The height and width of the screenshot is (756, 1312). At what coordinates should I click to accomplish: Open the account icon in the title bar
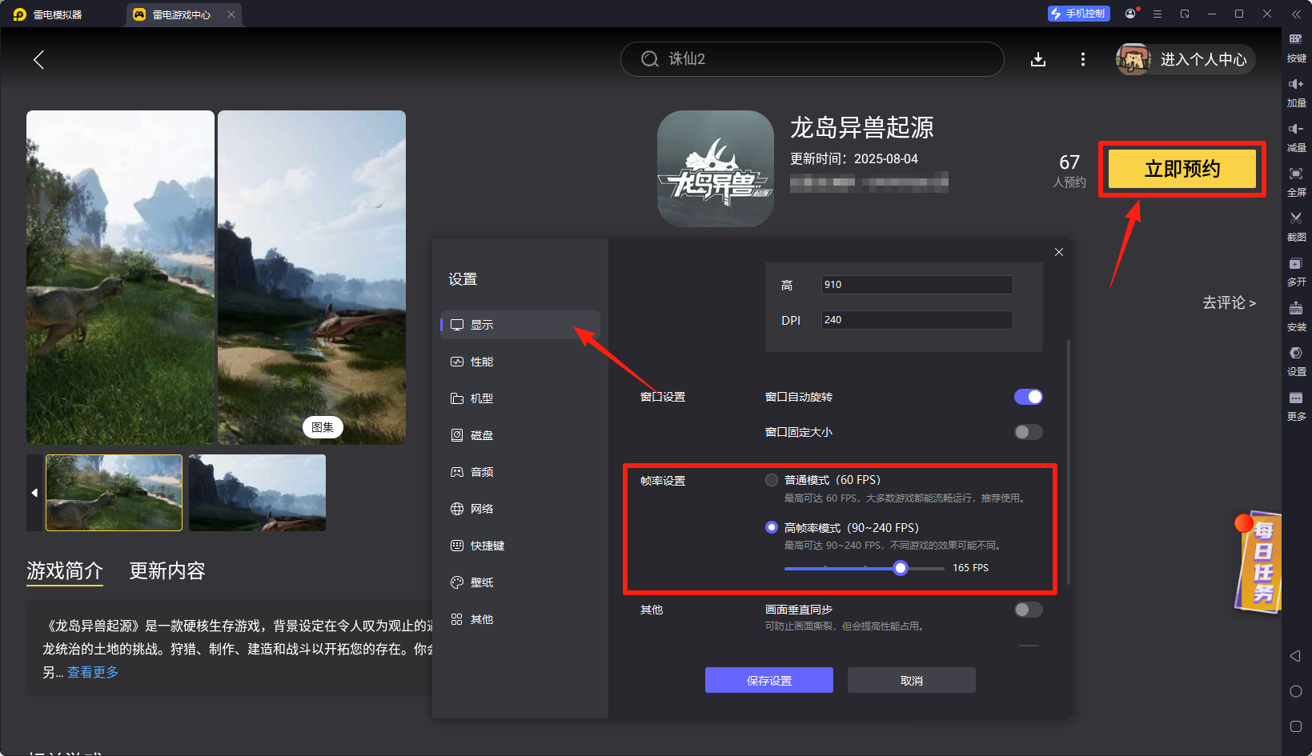coord(1131,14)
